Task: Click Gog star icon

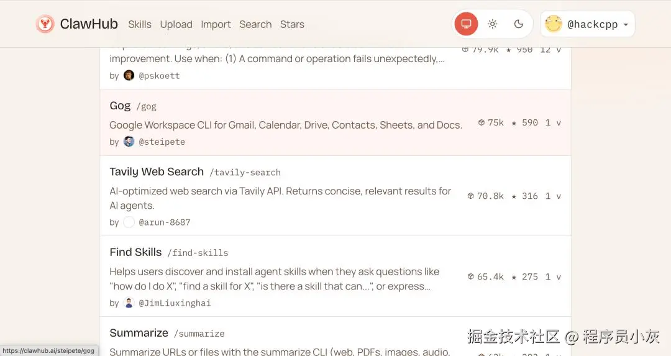Action: coord(514,123)
